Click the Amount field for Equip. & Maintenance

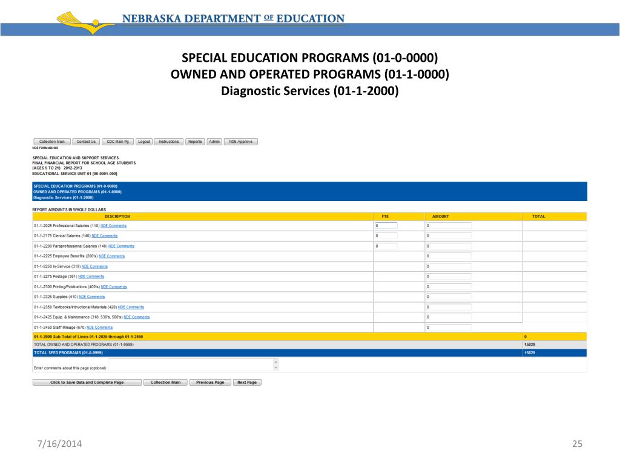pos(449,317)
